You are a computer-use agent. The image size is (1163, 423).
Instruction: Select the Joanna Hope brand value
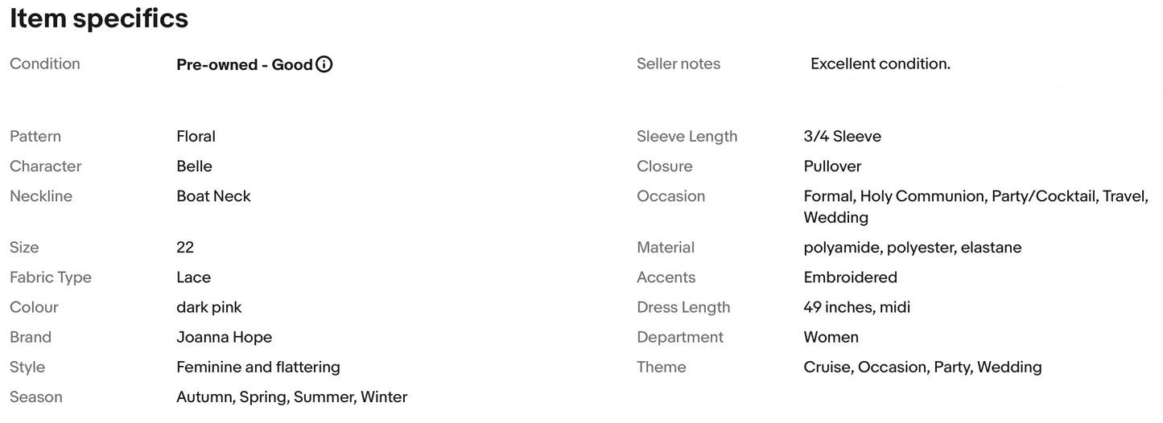[x=225, y=337]
